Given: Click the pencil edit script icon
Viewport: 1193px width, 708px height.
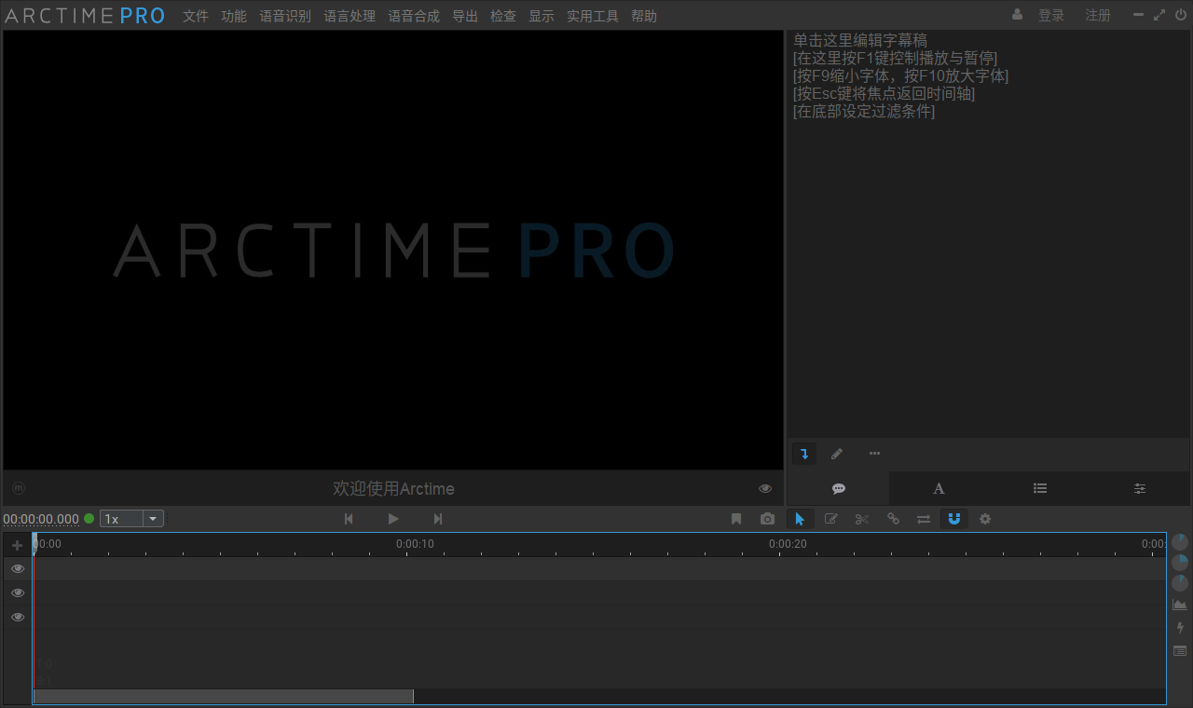Looking at the screenshot, I should point(837,454).
